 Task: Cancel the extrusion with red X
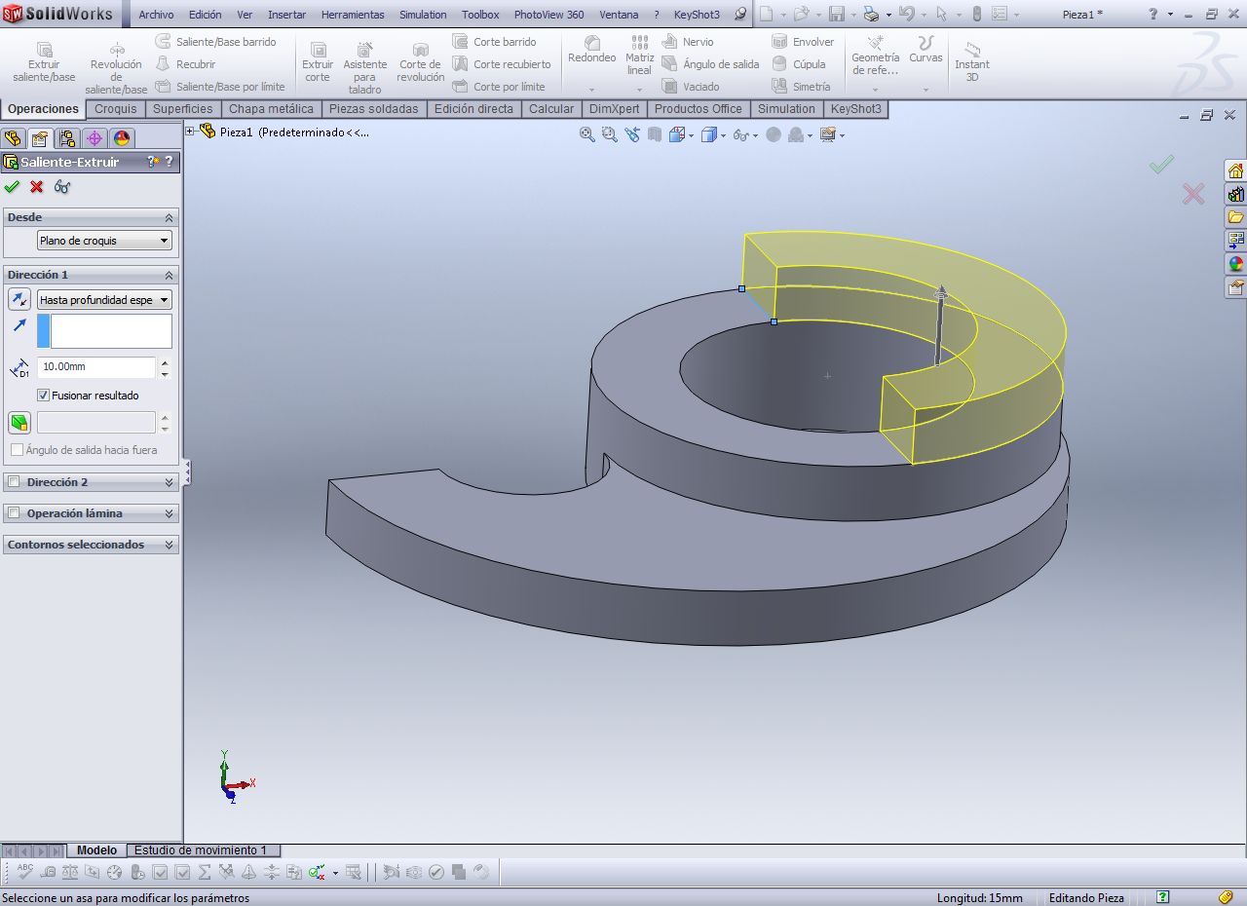[37, 187]
